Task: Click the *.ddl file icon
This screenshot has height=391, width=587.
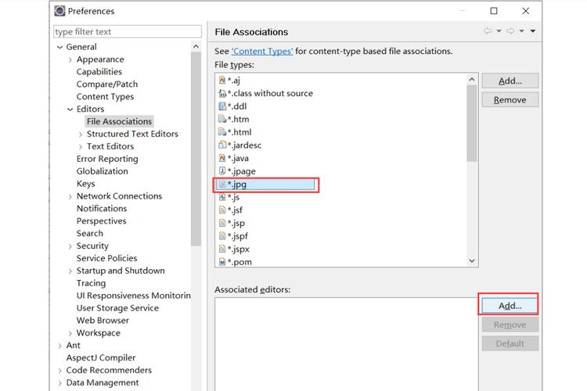Action: (x=222, y=106)
